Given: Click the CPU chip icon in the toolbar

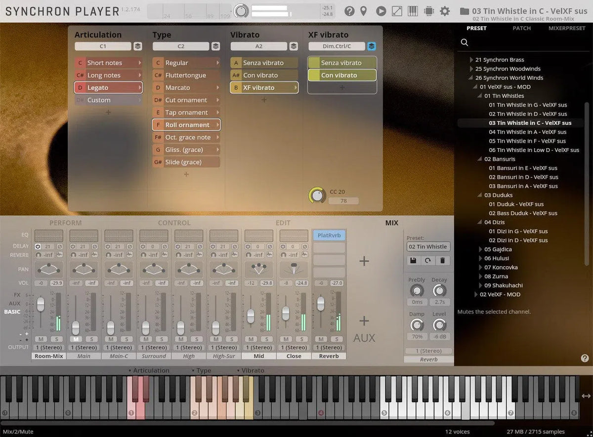Looking at the screenshot, I should 429,11.
